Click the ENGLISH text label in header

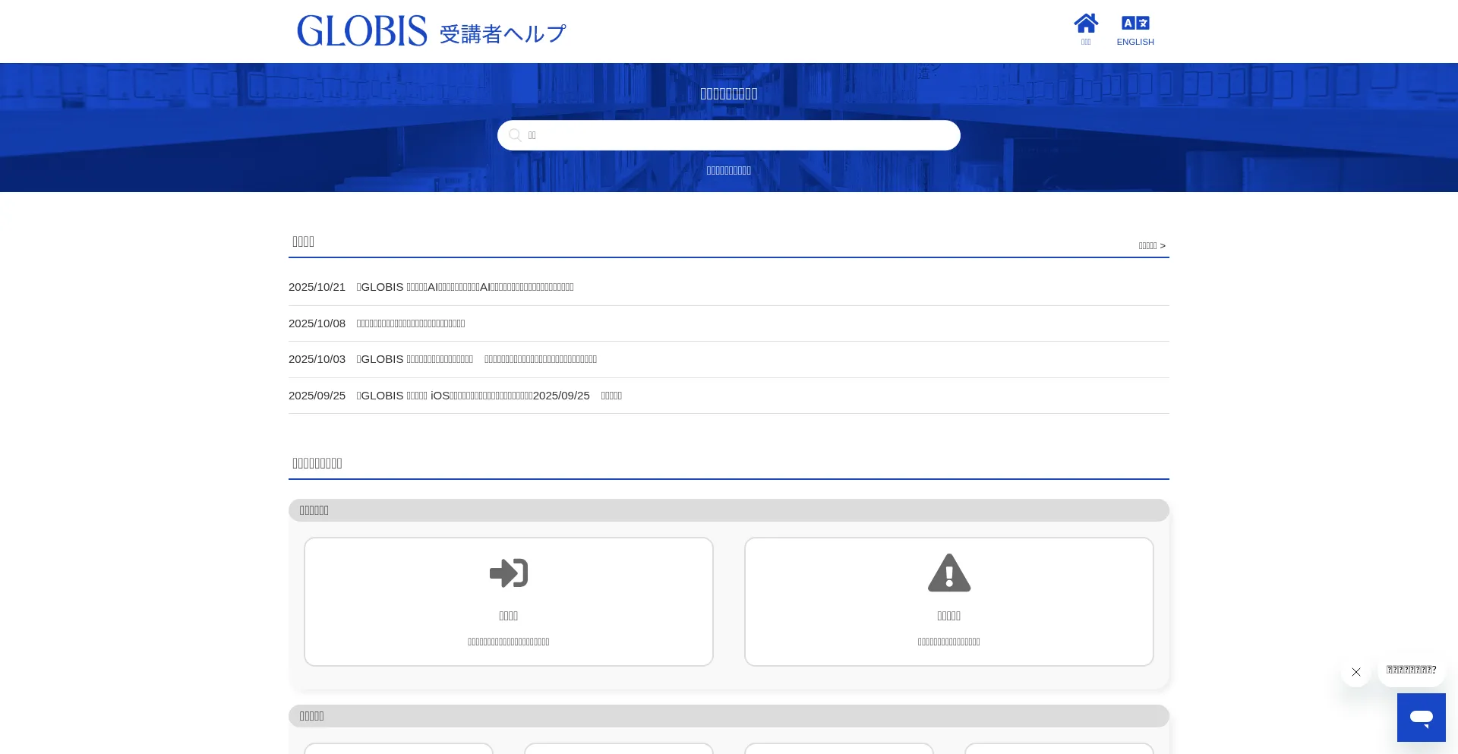coord(1135,43)
